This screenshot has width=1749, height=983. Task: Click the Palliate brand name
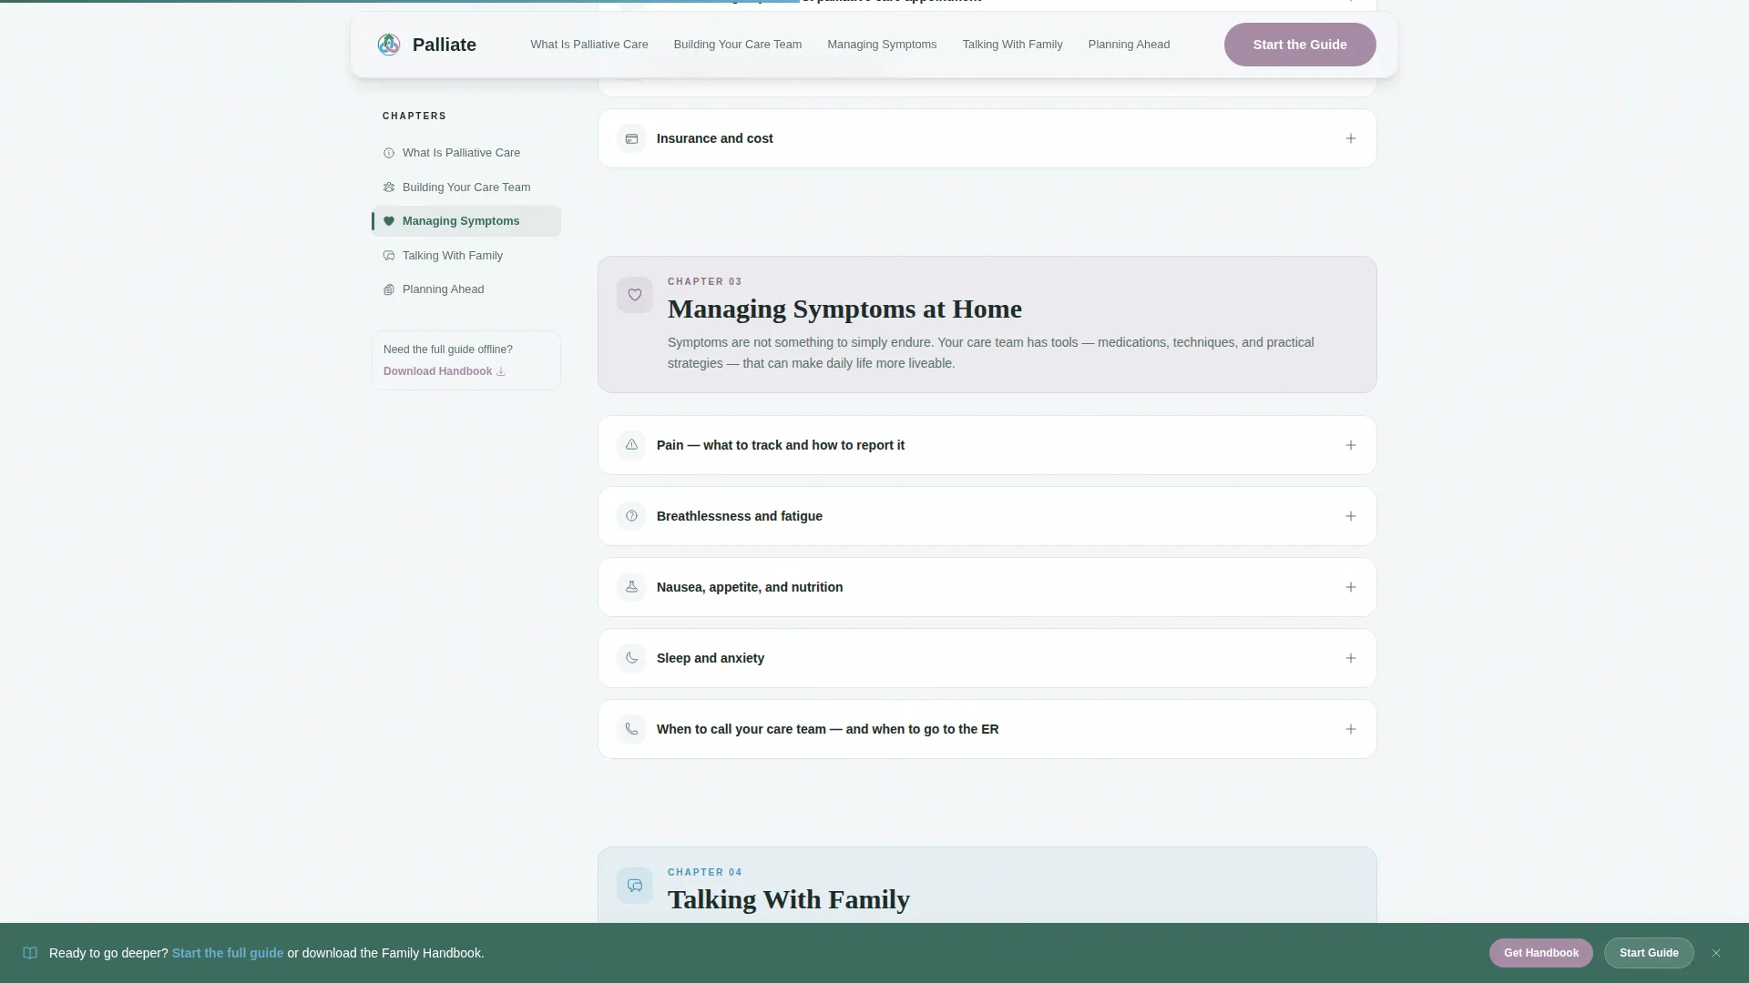[x=445, y=45]
